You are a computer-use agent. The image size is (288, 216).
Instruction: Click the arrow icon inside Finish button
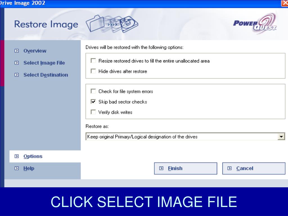(x=161, y=168)
